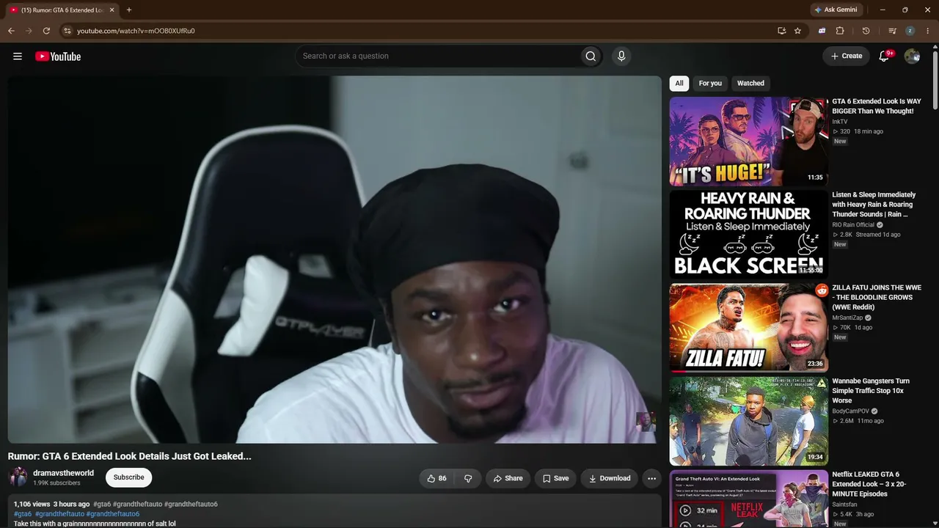Open 'GTA 6 Extended Look Is WAY BIGGER' title

pos(877,106)
